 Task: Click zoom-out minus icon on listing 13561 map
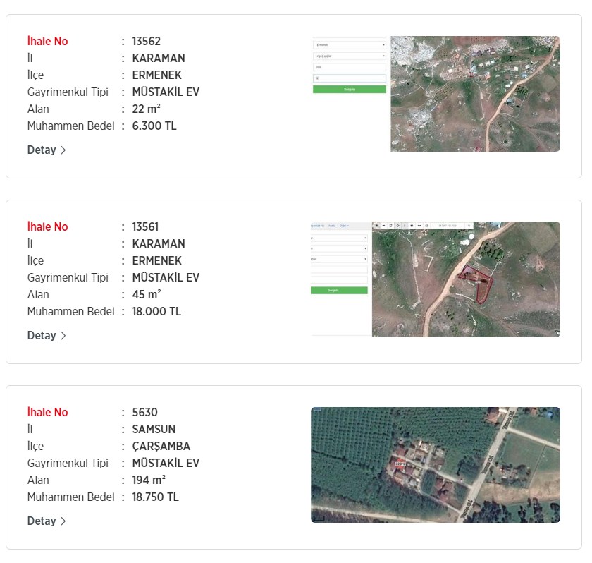pyautogui.click(x=383, y=225)
